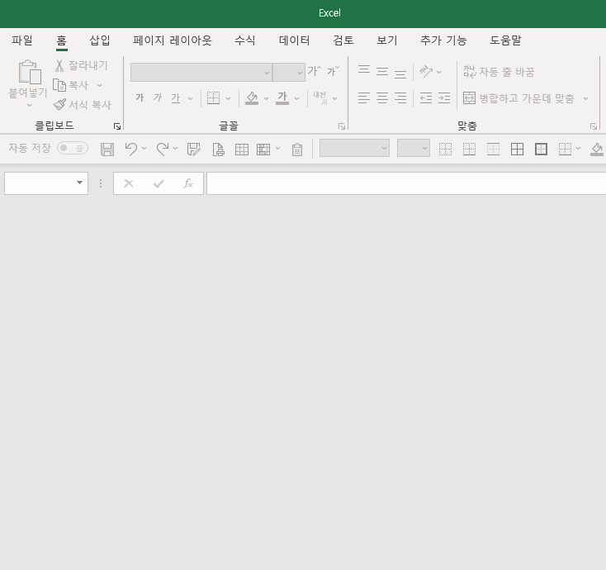Screen dimensions: 606x570
Task: Open the ribbon borders dropdown arrow
Action: click(x=229, y=98)
